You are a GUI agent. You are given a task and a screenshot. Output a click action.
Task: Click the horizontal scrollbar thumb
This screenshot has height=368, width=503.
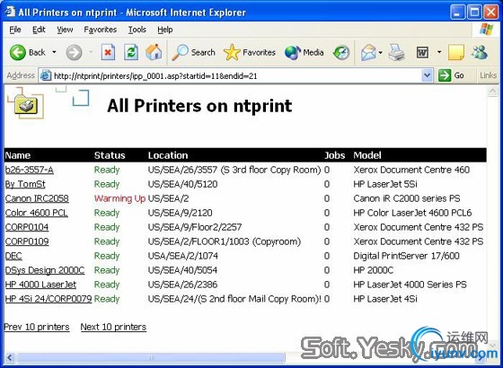click(151, 357)
